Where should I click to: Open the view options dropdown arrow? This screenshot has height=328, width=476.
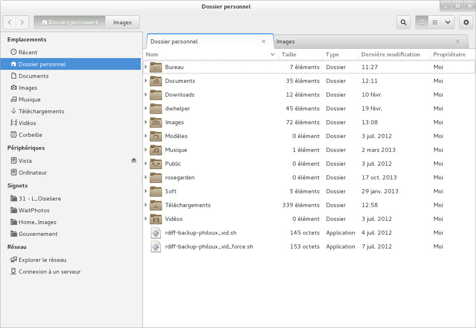coord(447,22)
